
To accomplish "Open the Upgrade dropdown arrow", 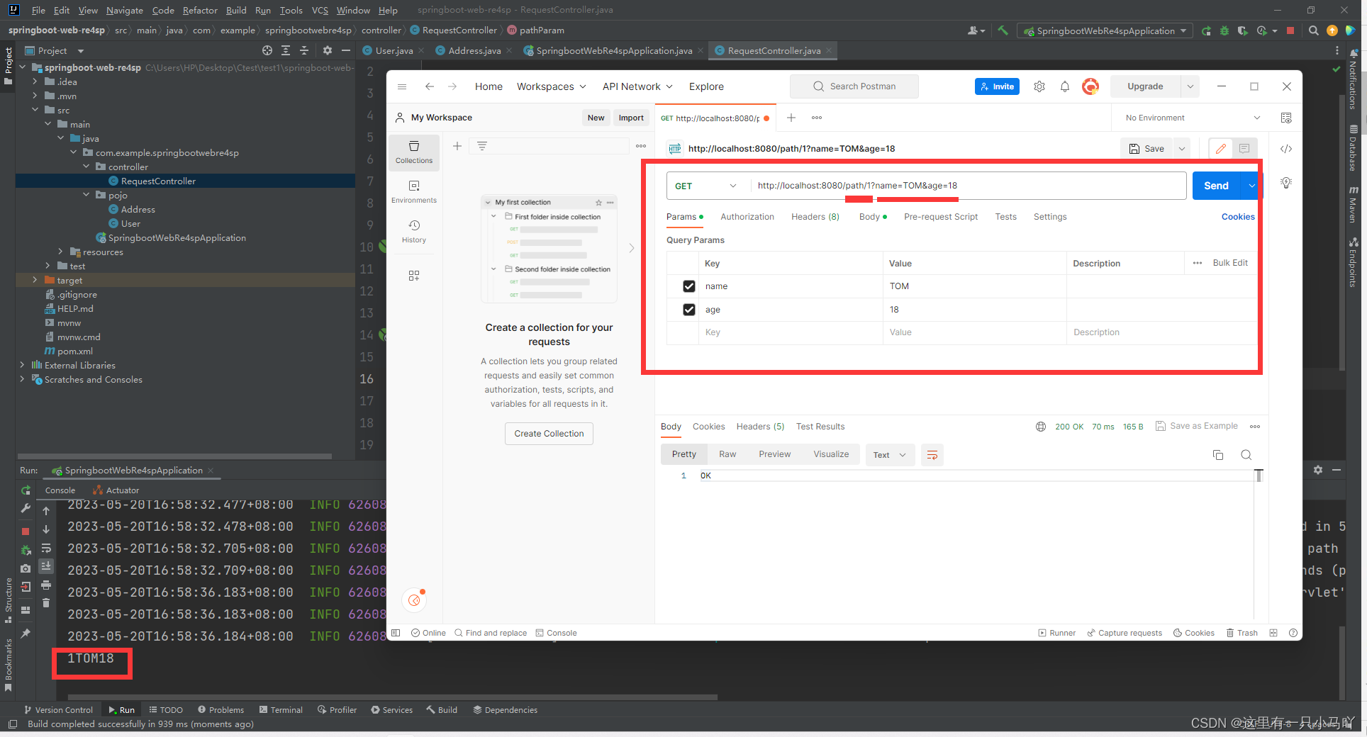I will tap(1190, 86).
